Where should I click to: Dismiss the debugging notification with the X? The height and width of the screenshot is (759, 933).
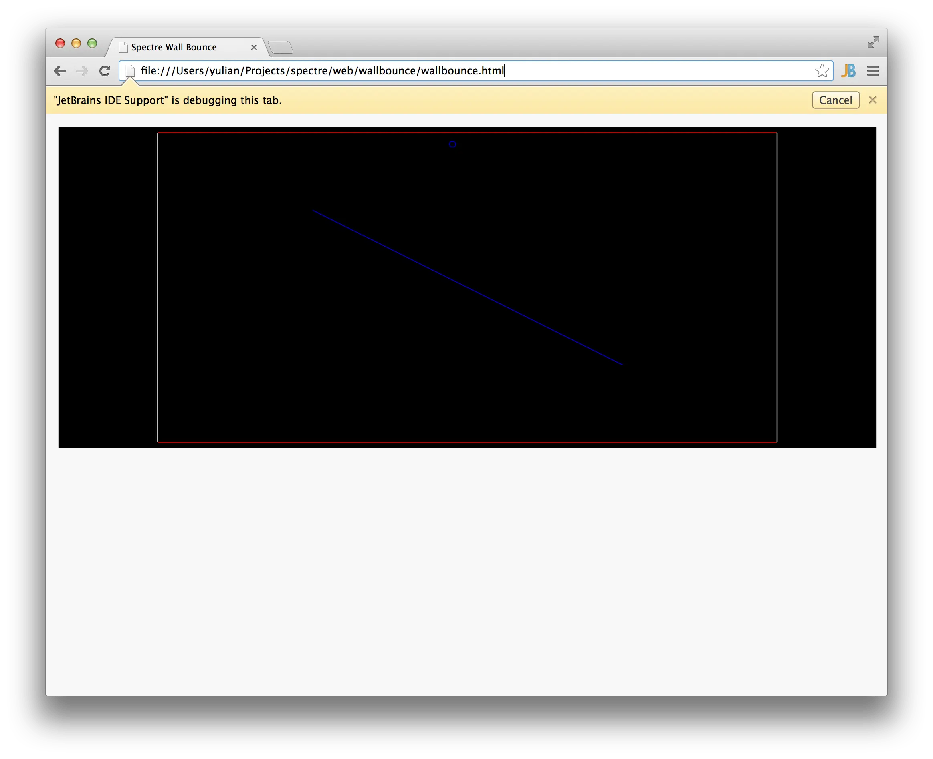[x=873, y=100]
